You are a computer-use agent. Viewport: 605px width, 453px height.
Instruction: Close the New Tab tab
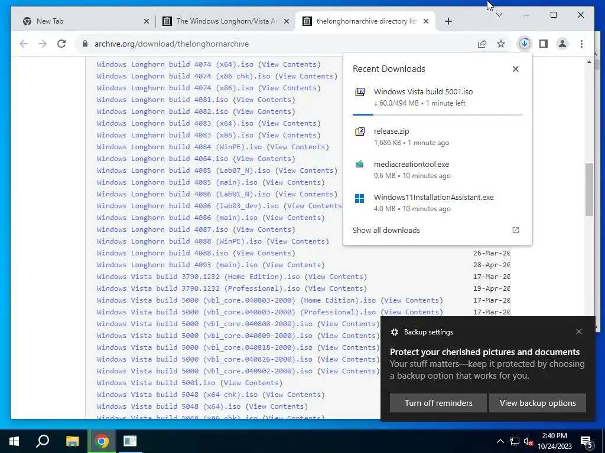(x=147, y=21)
